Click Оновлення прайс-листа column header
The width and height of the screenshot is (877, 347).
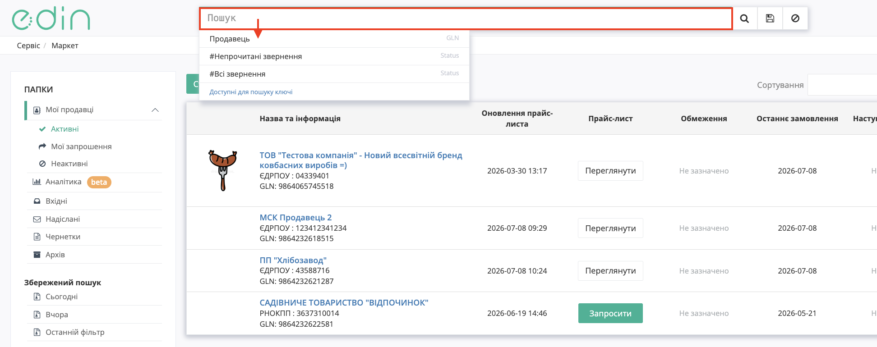coord(517,119)
